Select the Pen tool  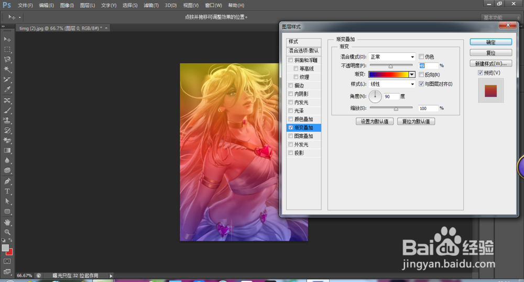pyautogui.click(x=7, y=181)
